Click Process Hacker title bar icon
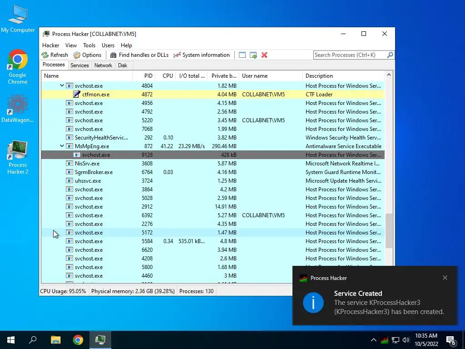The height and width of the screenshot is (349, 465). (x=46, y=34)
